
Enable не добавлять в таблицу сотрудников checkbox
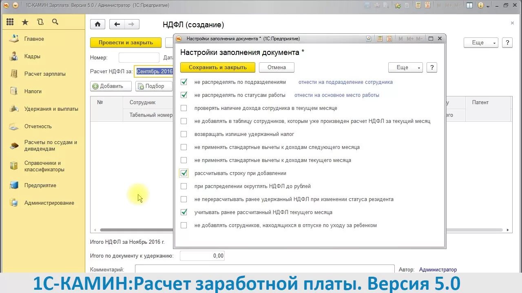pos(184,121)
